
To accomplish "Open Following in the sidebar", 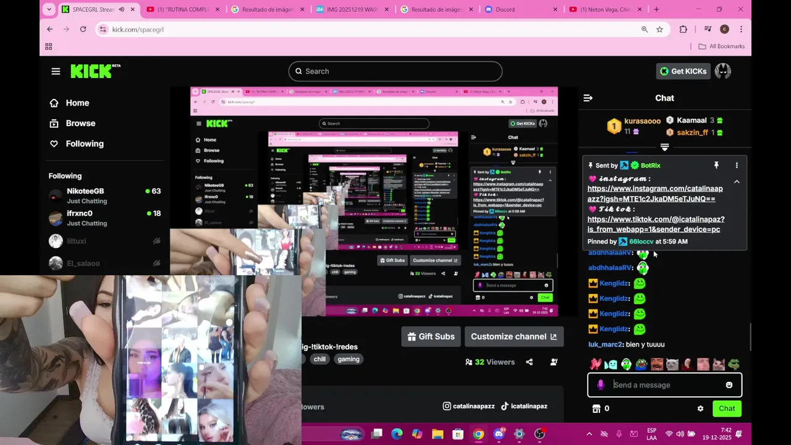I will [76, 144].
